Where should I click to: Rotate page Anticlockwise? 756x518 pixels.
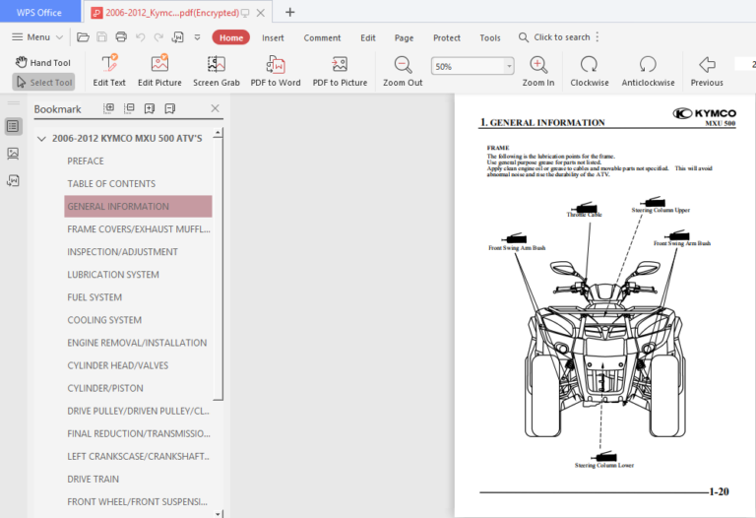click(648, 71)
